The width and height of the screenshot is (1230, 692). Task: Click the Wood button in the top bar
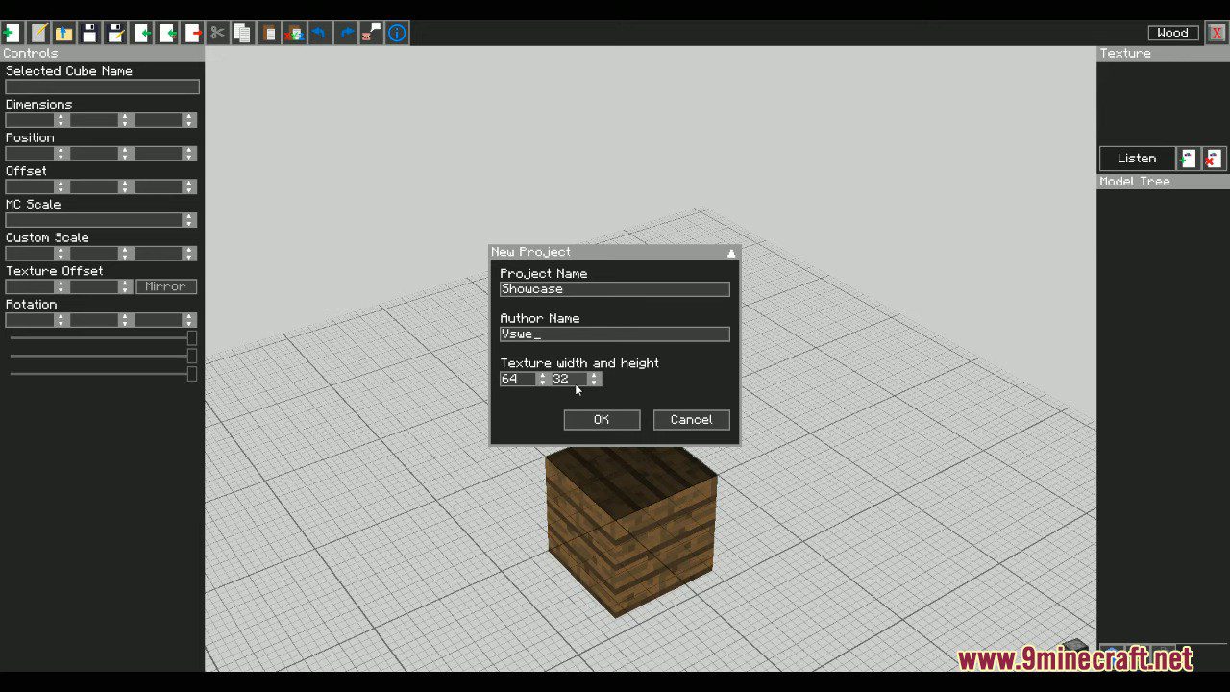tap(1173, 33)
